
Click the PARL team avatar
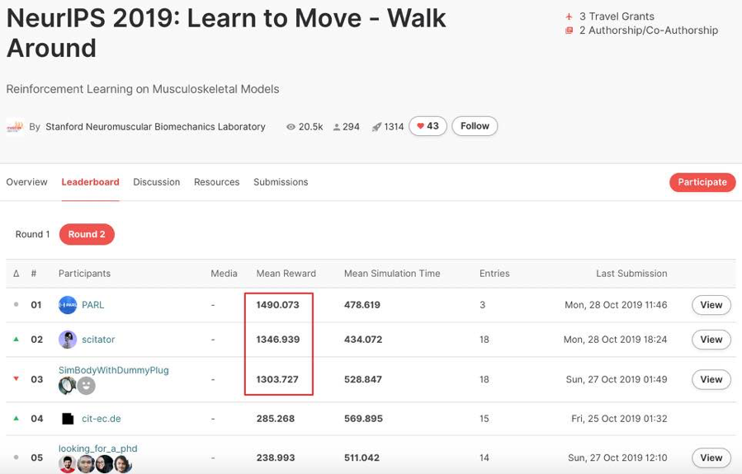click(68, 305)
